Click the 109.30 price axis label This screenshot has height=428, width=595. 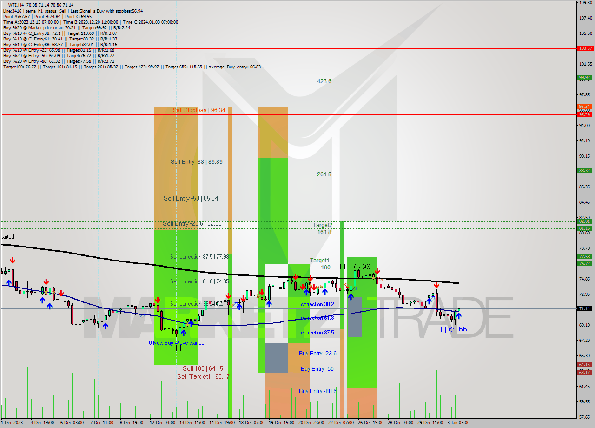coord(585,3)
